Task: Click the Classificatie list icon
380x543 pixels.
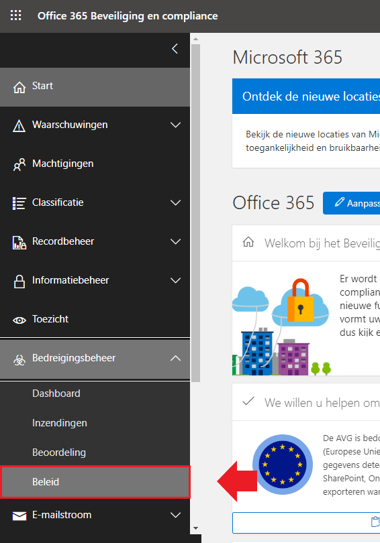Action: coord(19,203)
